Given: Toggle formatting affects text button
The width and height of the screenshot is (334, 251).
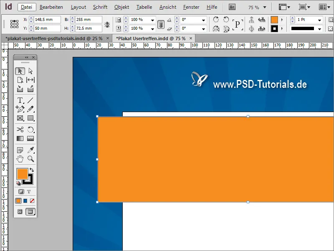Looking at the screenshot, I should coord(29,192).
